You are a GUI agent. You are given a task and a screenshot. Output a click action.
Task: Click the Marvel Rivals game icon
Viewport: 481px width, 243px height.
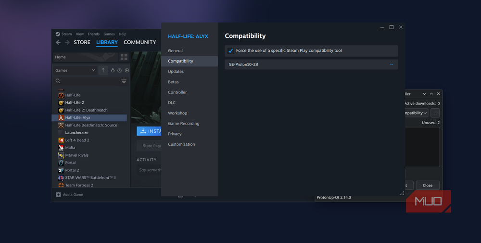(61, 155)
